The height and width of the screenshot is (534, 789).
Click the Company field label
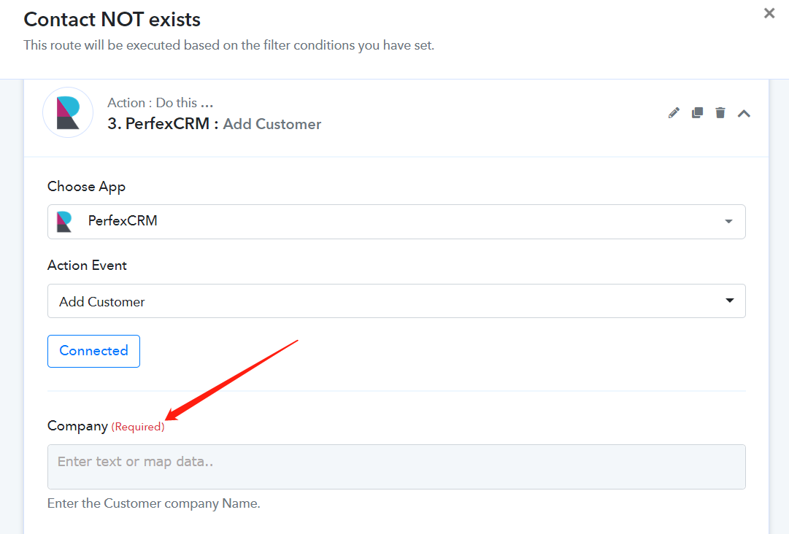[77, 426]
